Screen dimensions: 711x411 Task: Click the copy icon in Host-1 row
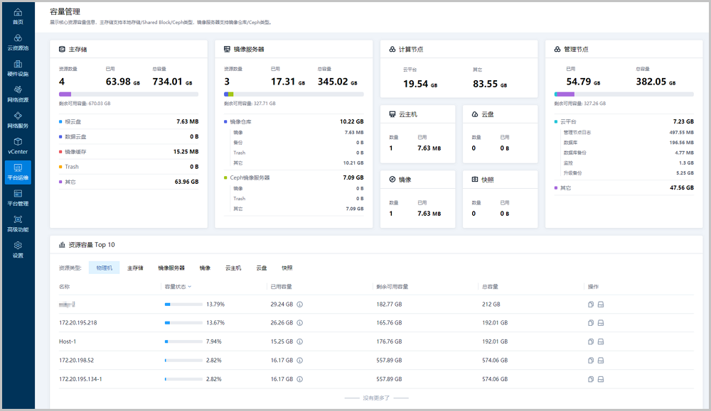[x=591, y=341]
